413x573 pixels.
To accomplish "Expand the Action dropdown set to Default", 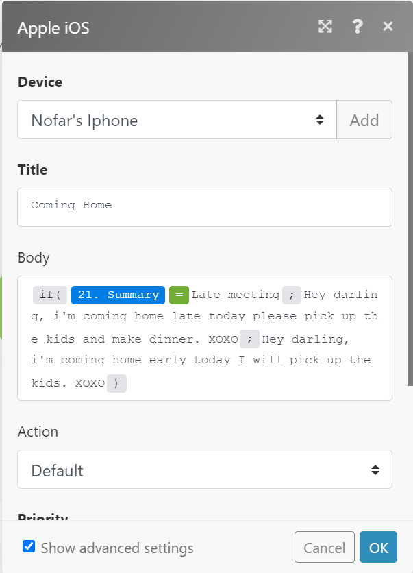I will [204, 470].
